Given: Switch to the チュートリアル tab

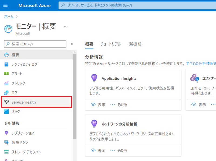Looking at the screenshot, I should pos(111,44).
